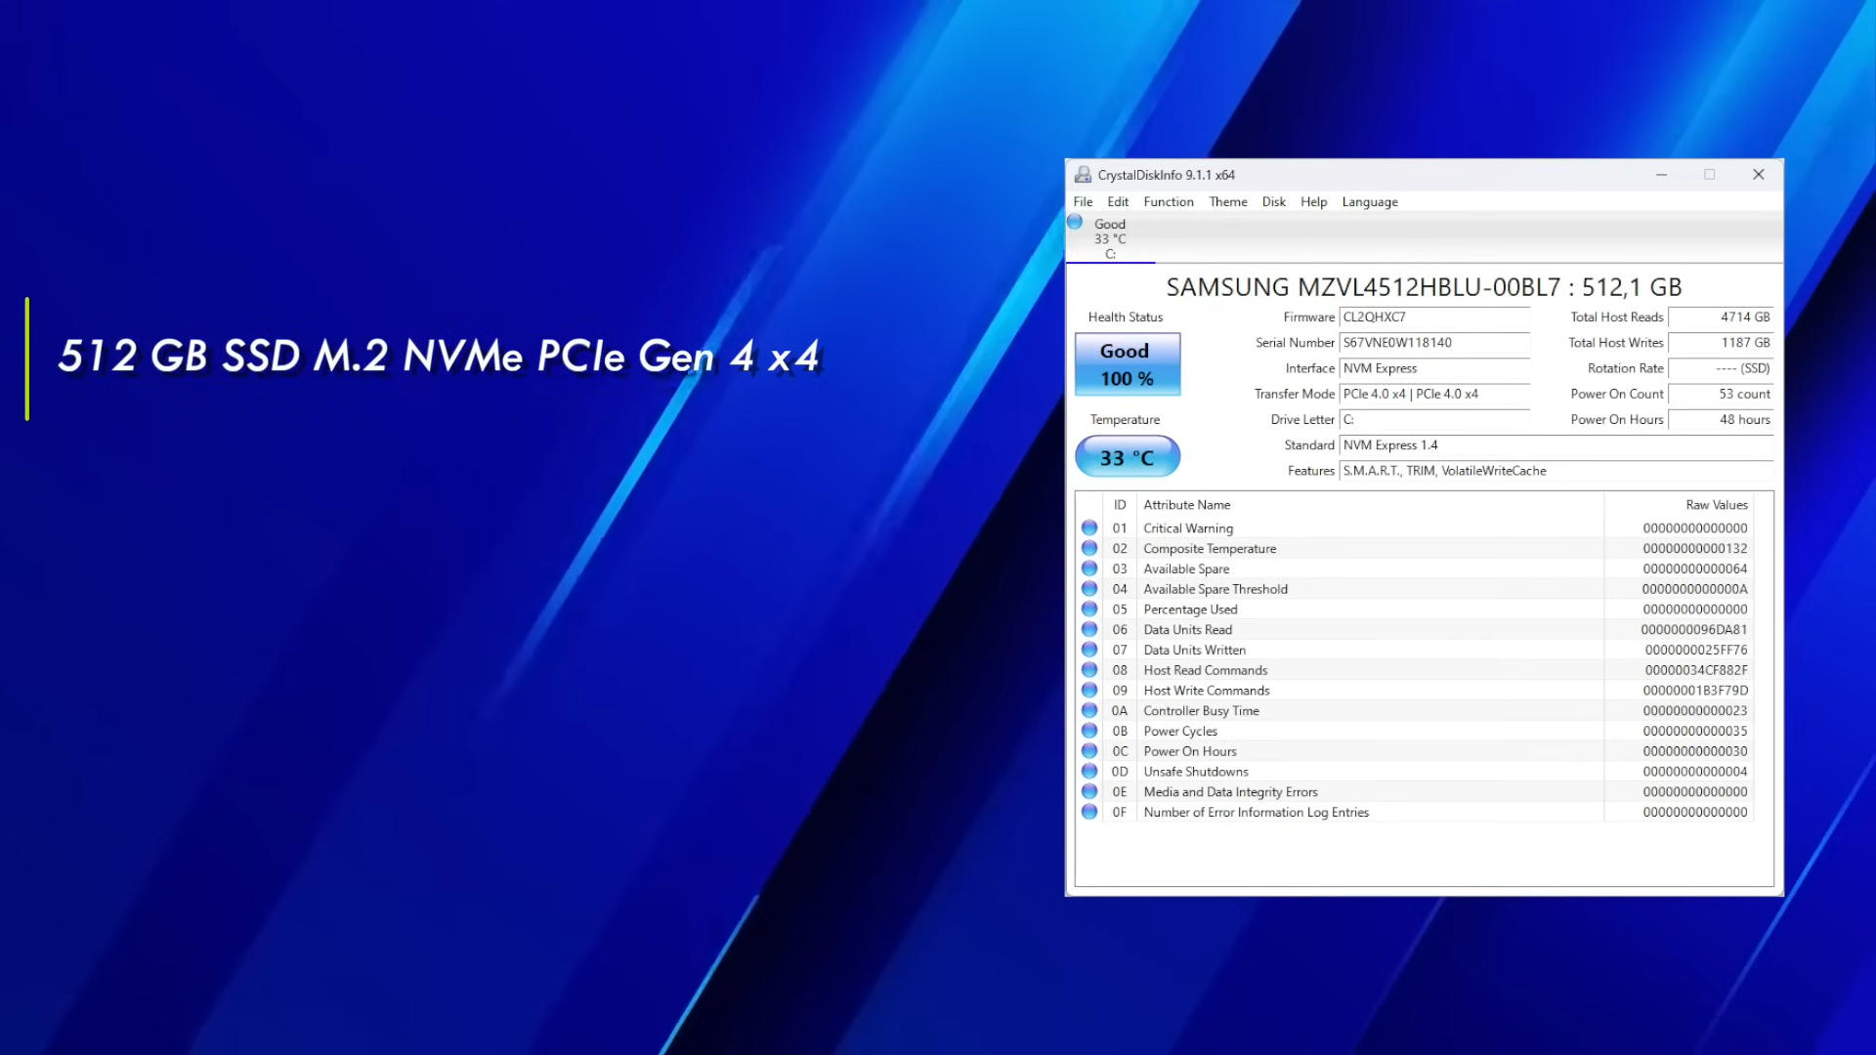The width and height of the screenshot is (1876, 1055).
Task: Click the Raw Values column header
Action: coord(1715,505)
